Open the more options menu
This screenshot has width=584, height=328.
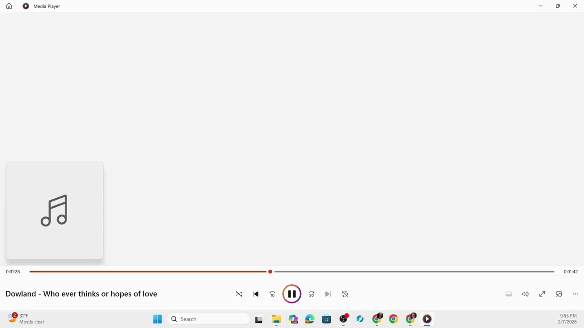click(x=575, y=294)
